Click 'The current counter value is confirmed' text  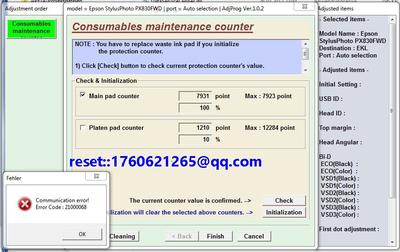tap(185, 201)
